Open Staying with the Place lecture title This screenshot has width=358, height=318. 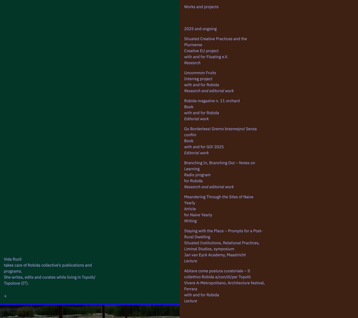tap(223, 231)
